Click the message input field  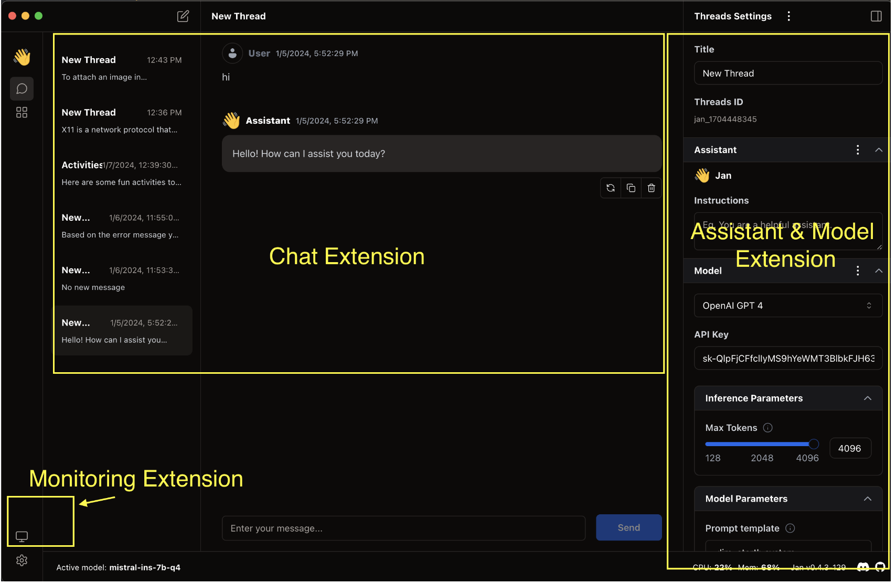pos(403,528)
